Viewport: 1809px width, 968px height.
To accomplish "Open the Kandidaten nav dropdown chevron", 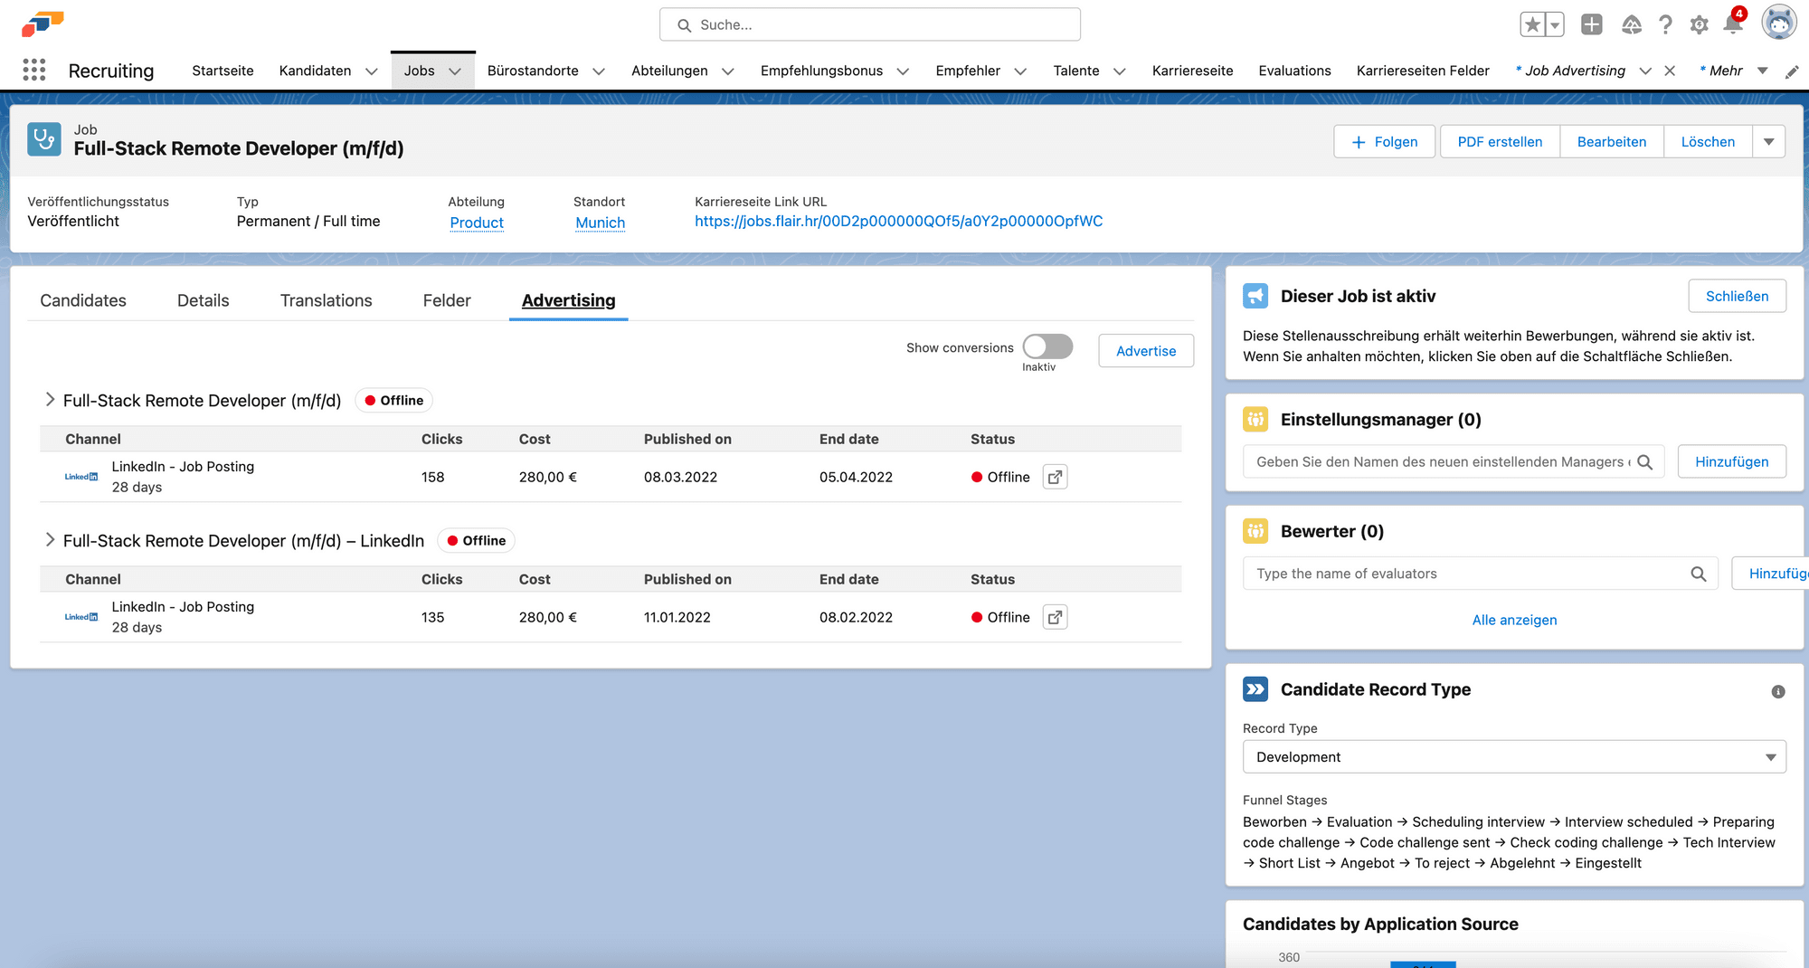I will point(371,71).
